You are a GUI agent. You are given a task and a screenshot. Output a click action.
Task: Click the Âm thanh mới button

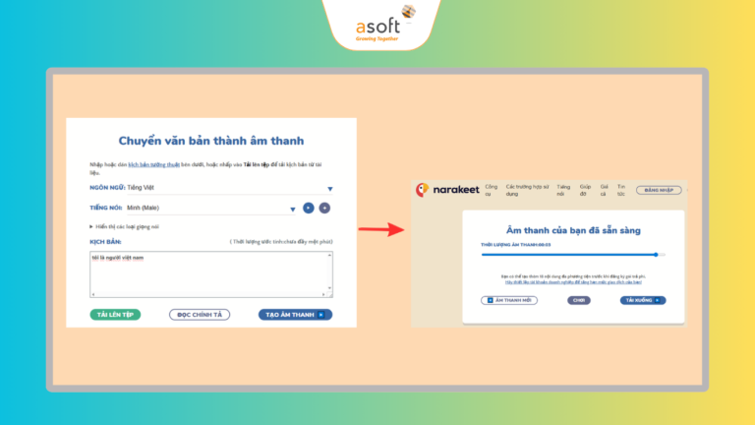[x=508, y=300]
